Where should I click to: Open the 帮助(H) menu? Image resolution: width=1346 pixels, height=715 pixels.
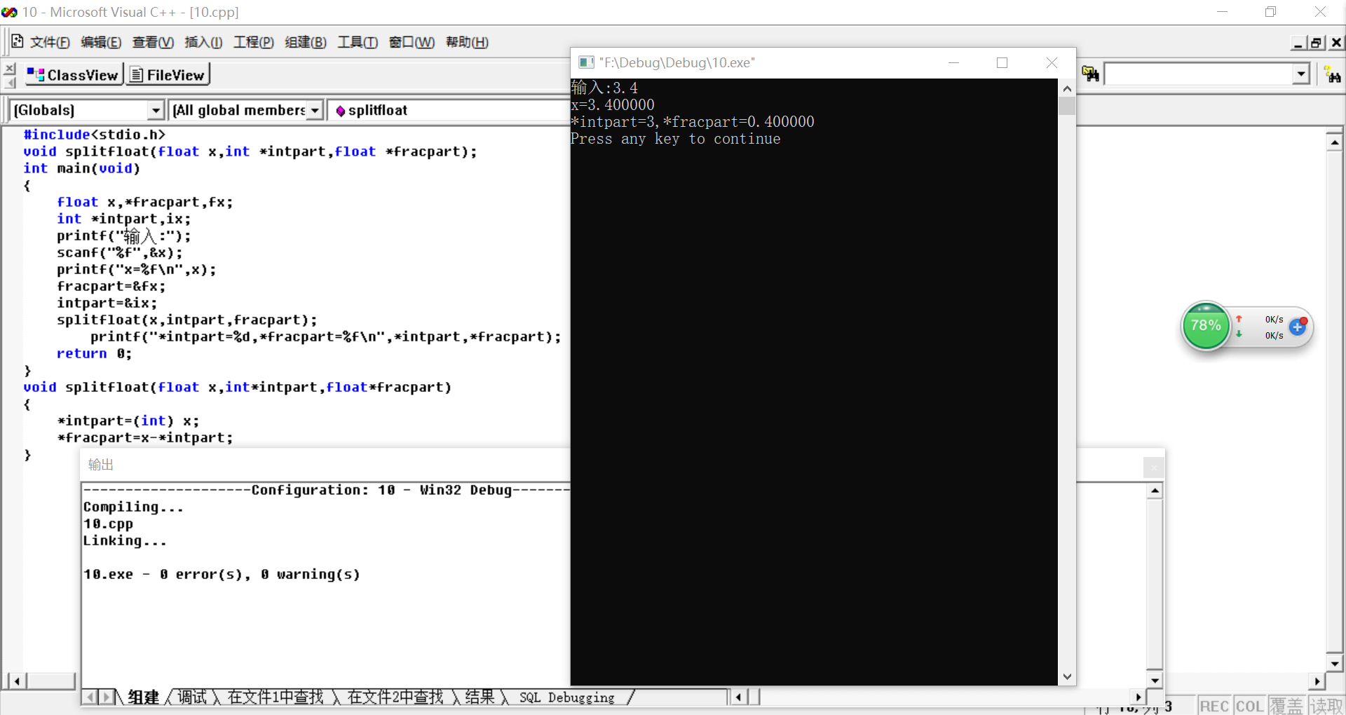(x=467, y=42)
